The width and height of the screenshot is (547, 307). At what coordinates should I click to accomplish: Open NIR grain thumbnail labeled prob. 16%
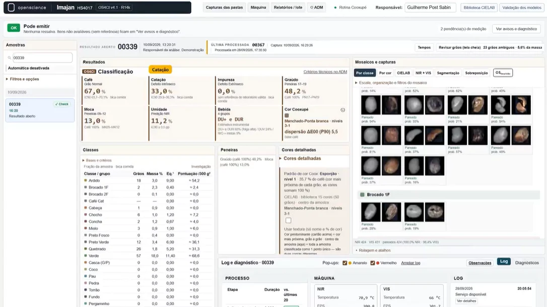click(x=414, y=166)
